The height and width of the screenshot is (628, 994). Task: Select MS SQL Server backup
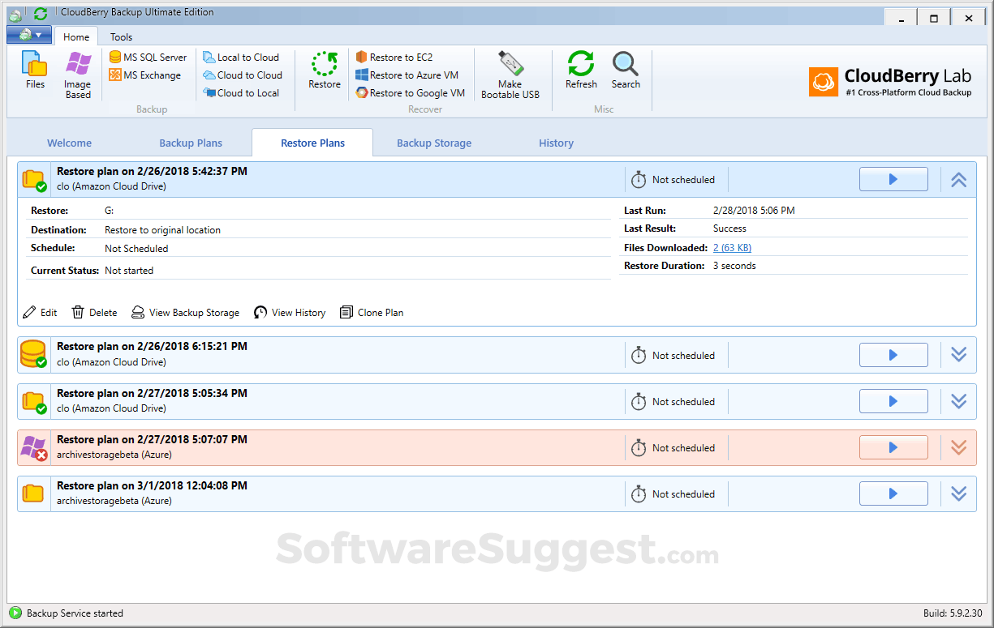(x=148, y=58)
